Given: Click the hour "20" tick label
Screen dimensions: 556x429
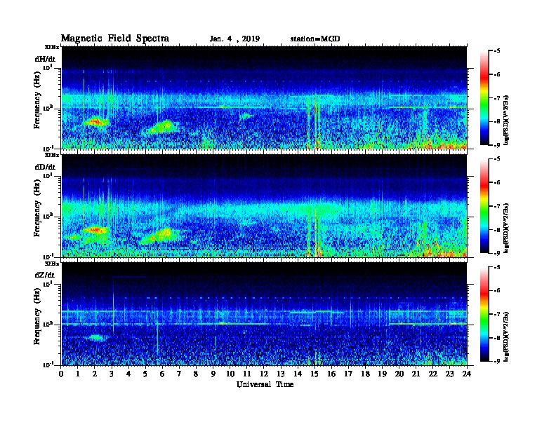Looking at the screenshot, I should pos(399,374).
